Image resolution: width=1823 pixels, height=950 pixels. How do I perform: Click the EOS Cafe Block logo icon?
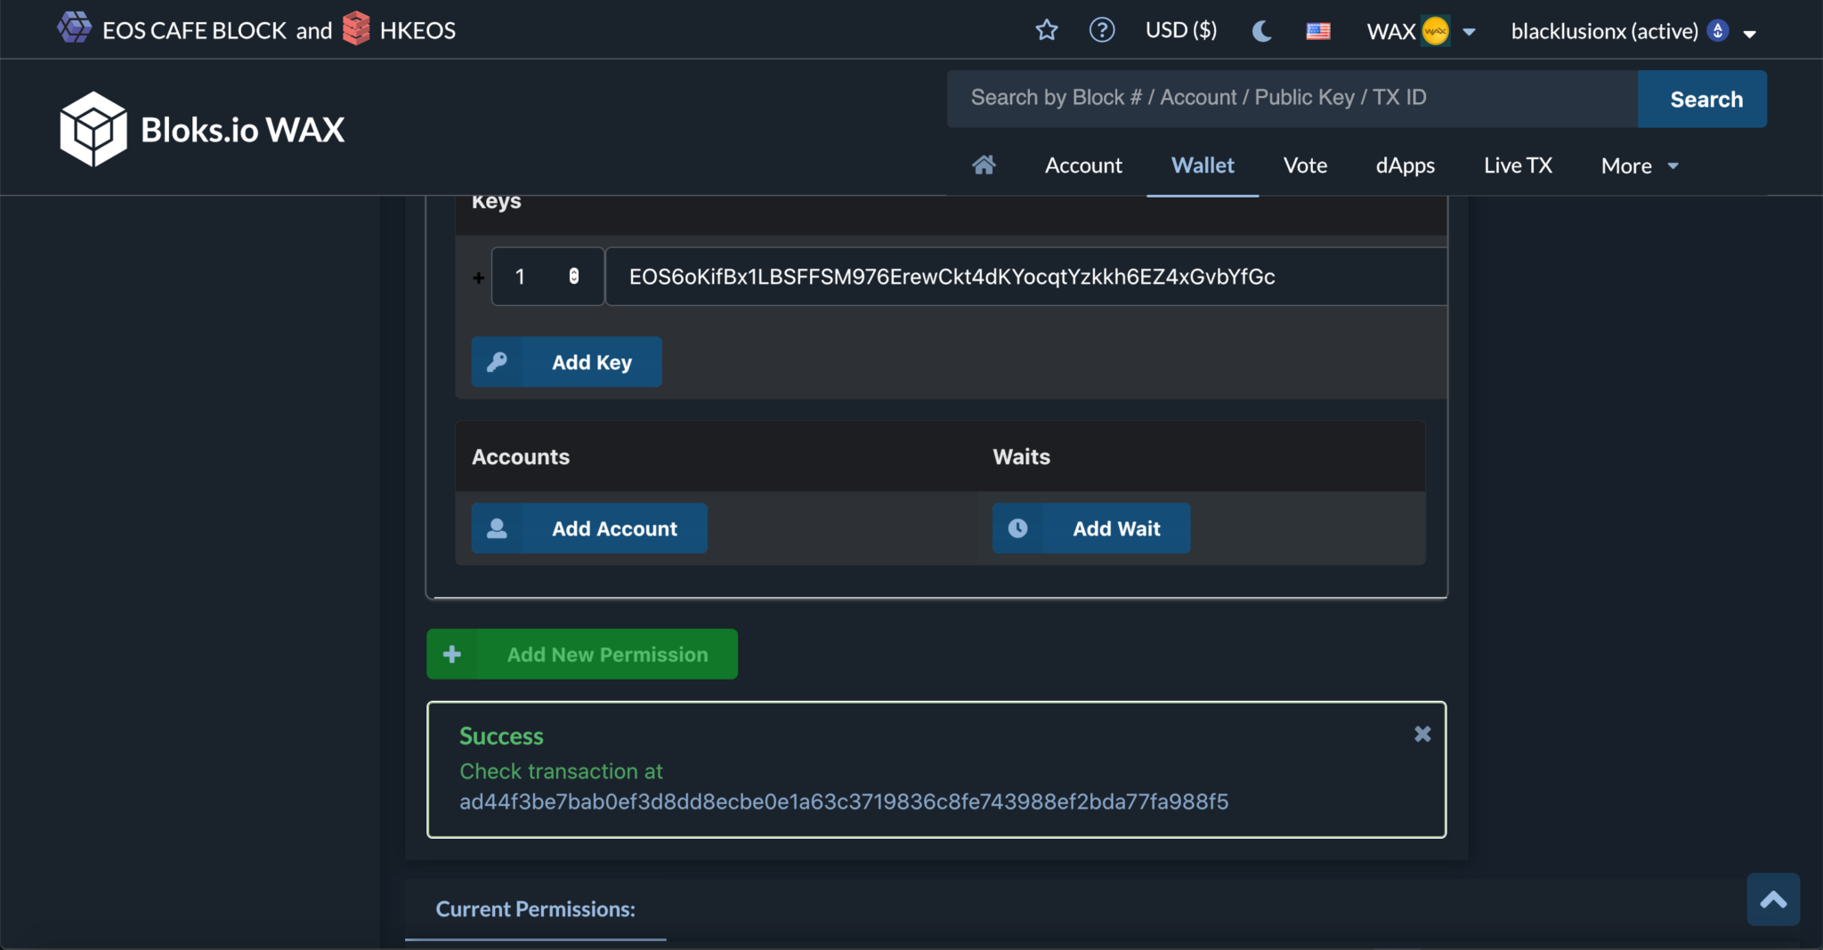(x=75, y=28)
